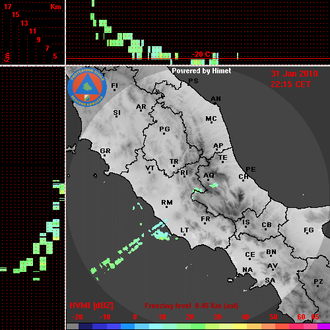This screenshot has height=330, width=330.
Task: Choose the RI city marker
Action: tap(184, 177)
